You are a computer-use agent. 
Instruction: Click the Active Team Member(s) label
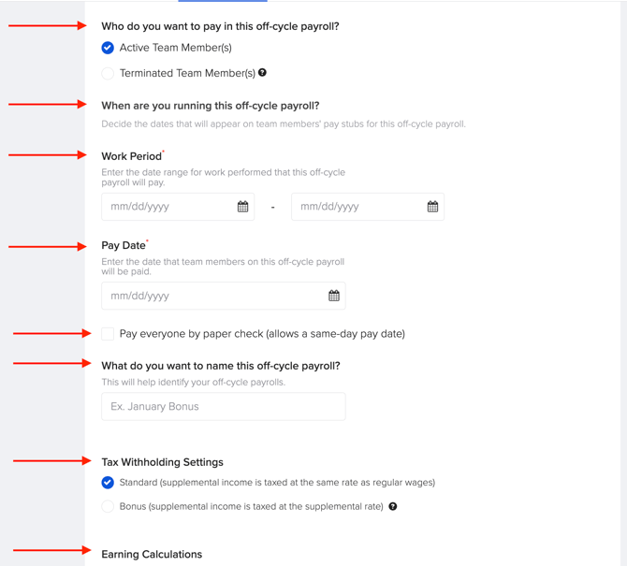[176, 48]
